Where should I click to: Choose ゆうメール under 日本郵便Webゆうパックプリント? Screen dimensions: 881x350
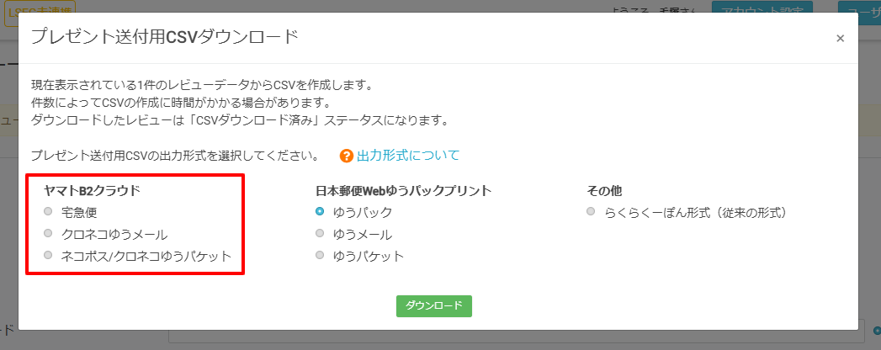click(320, 233)
